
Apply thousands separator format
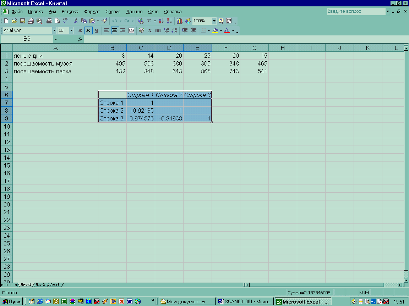point(158,30)
